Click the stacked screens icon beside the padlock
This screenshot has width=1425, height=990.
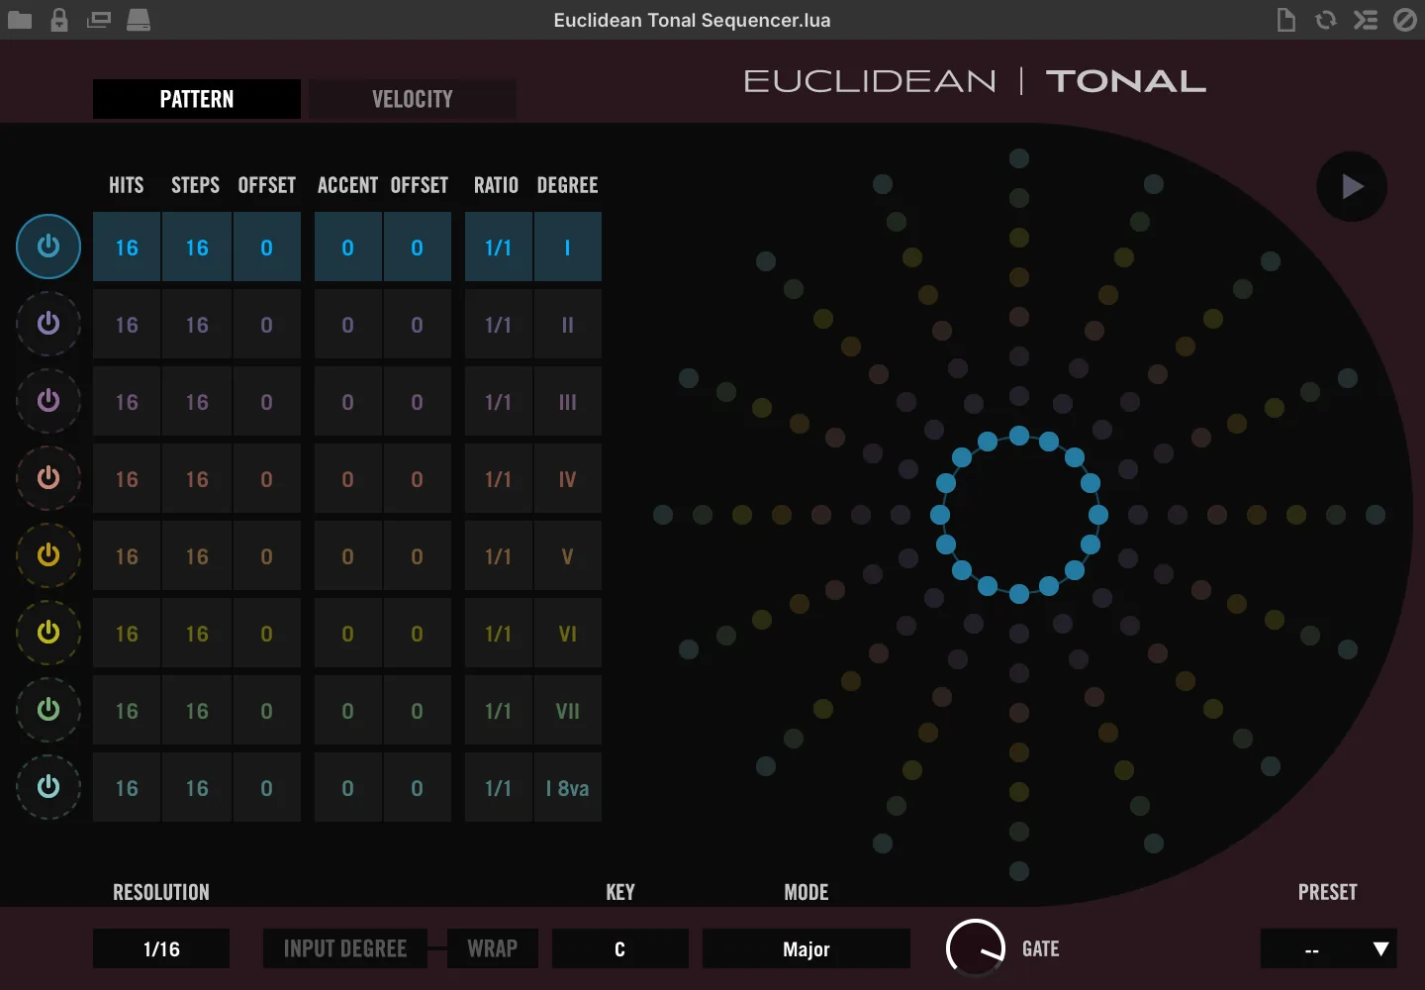(x=99, y=20)
